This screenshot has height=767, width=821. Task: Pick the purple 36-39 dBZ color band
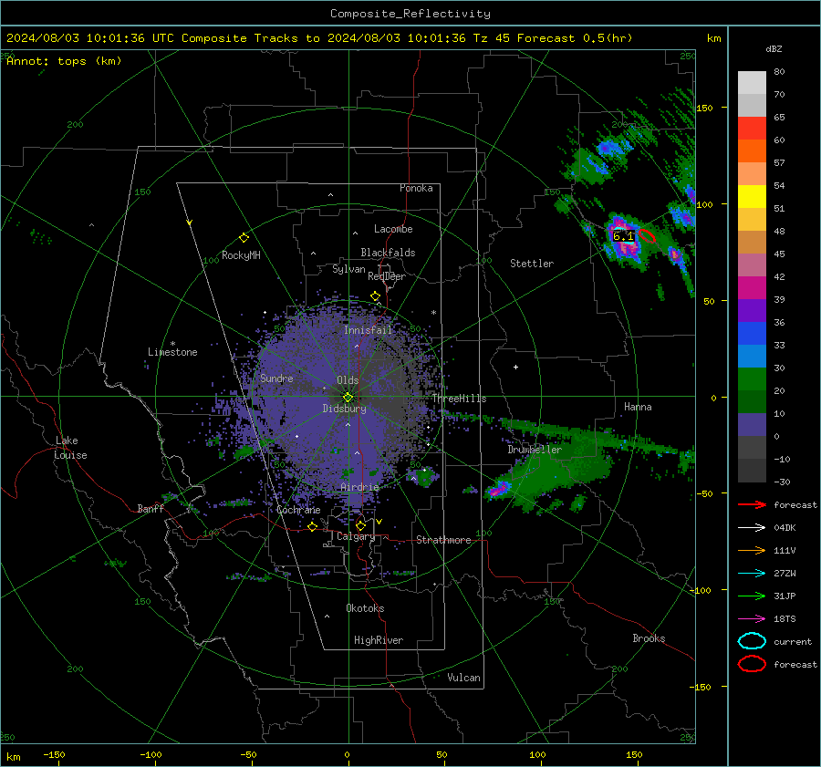coord(752,311)
